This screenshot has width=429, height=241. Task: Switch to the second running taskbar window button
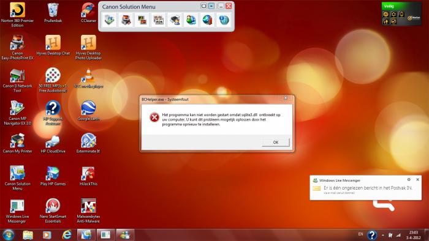105,235
